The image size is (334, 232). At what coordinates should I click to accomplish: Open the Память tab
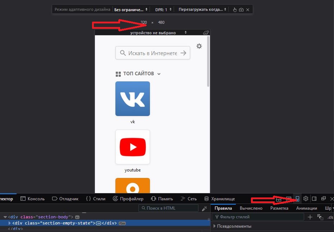pos(162,199)
